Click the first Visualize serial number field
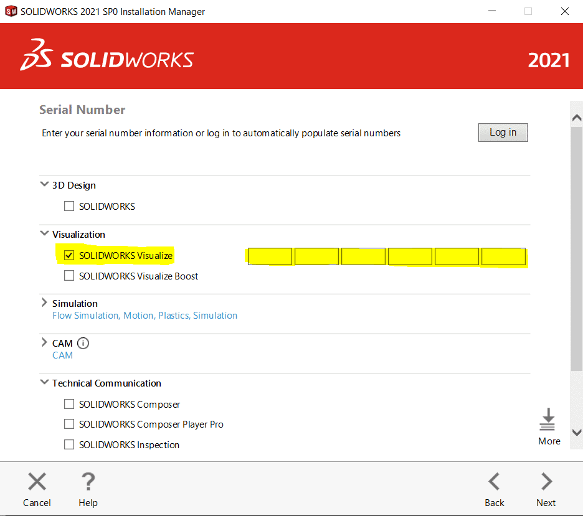This screenshot has width=583, height=516. click(270, 256)
